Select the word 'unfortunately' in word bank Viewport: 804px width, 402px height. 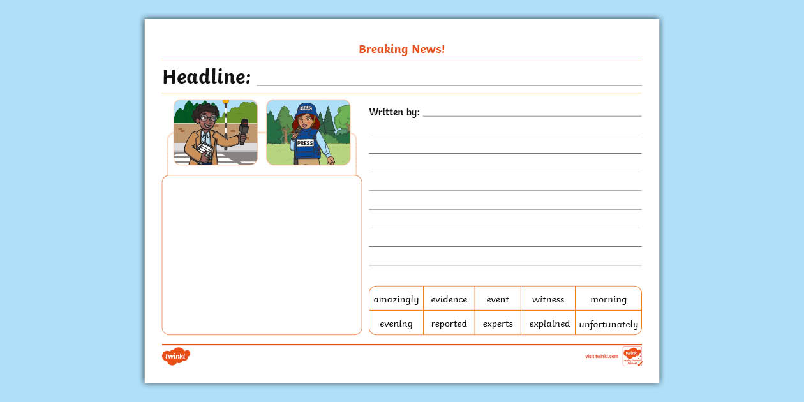pyautogui.click(x=608, y=324)
